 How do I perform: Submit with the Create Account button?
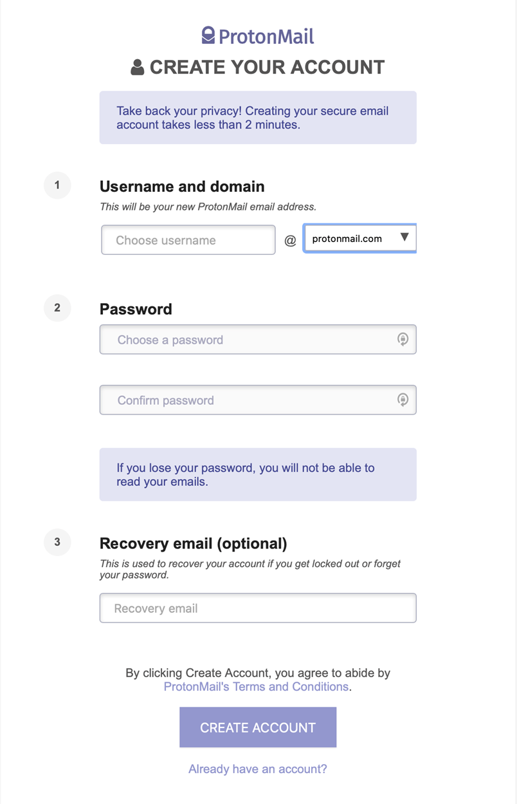[258, 727]
